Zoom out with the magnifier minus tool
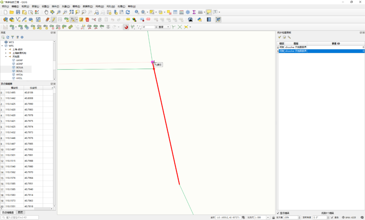 tap(65, 12)
